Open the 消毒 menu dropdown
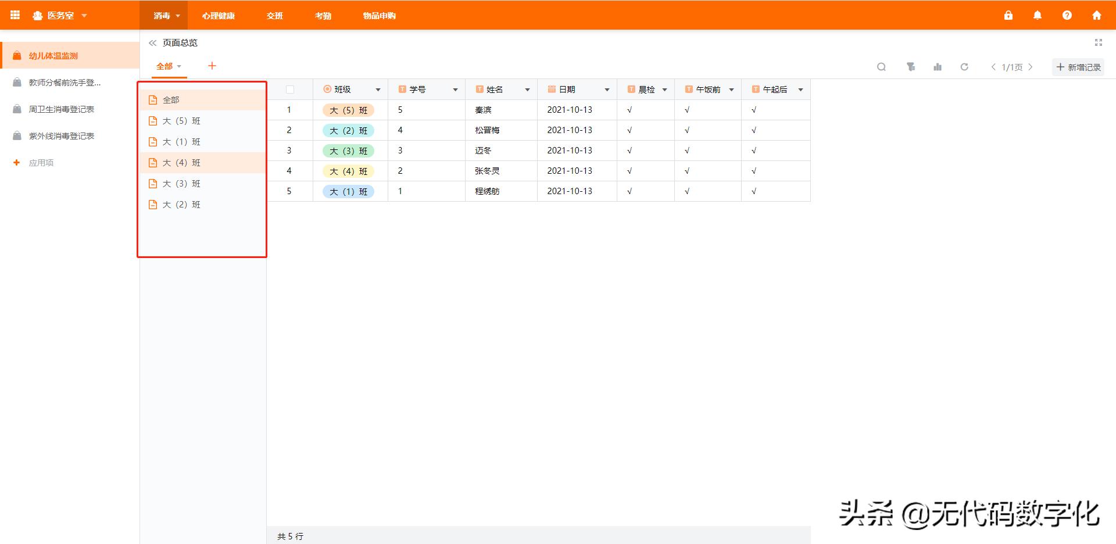This screenshot has width=1116, height=544. point(164,16)
